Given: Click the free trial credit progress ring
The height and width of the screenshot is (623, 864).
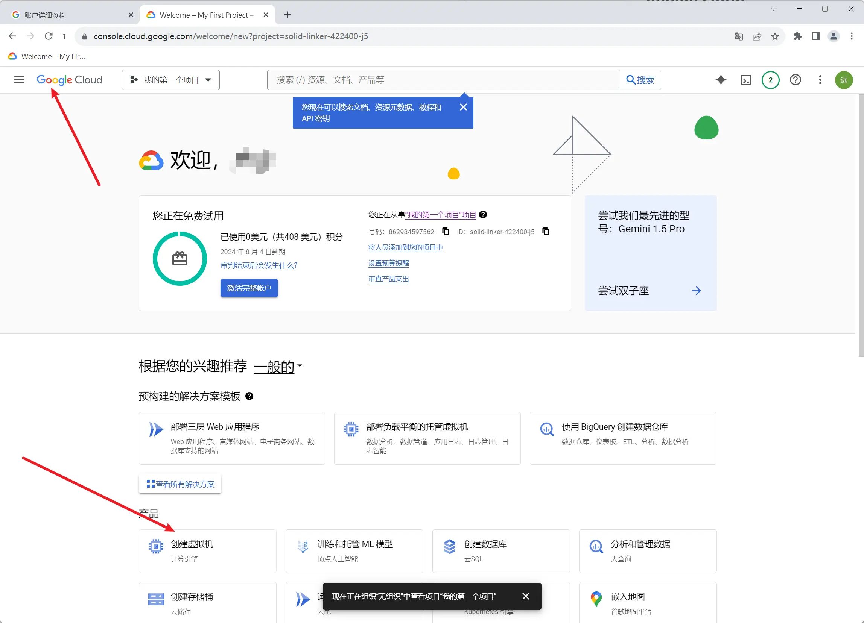Looking at the screenshot, I should tap(180, 259).
